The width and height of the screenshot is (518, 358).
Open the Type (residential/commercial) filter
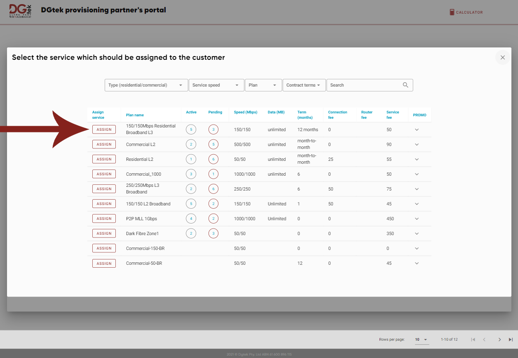pos(146,85)
